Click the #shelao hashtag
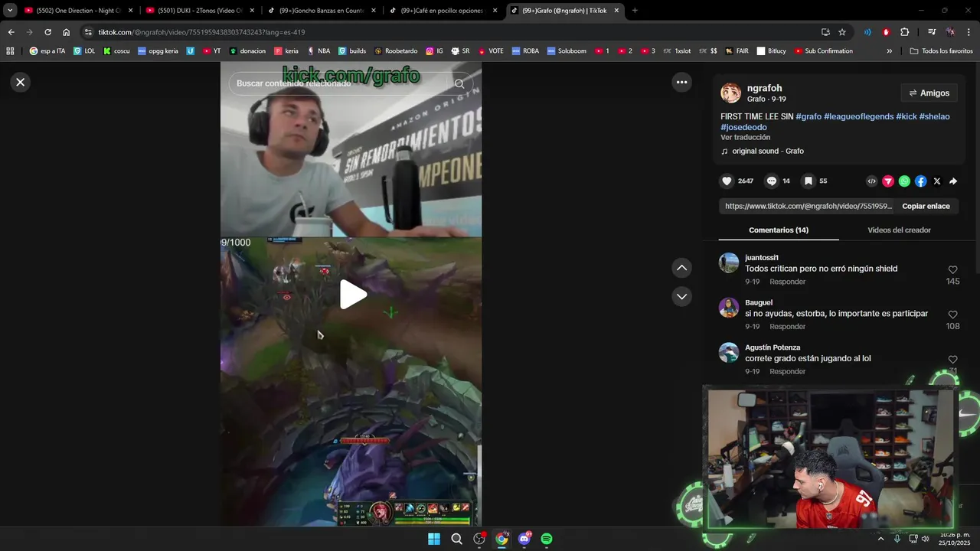Image resolution: width=980 pixels, height=551 pixels. click(x=934, y=116)
